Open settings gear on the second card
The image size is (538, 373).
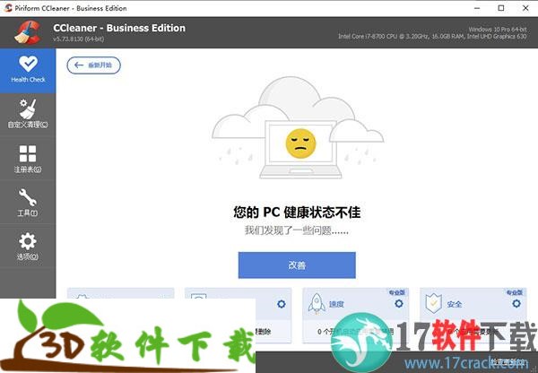coord(282,304)
